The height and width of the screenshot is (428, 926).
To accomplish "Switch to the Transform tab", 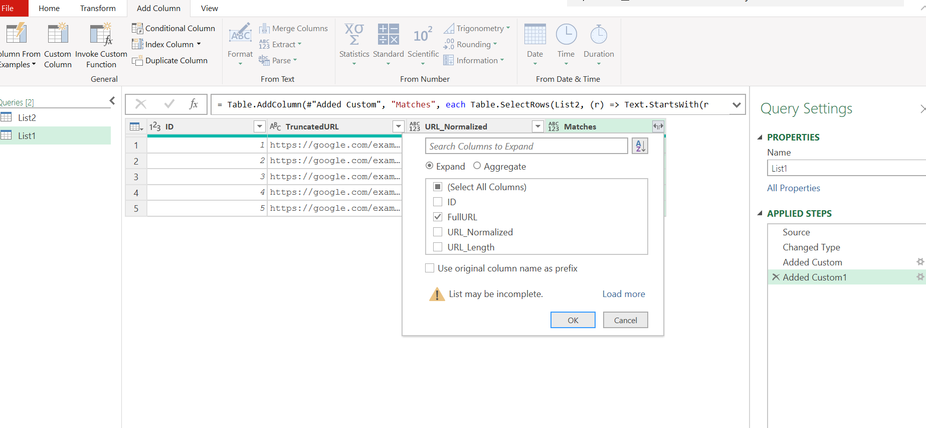I will click(x=98, y=8).
